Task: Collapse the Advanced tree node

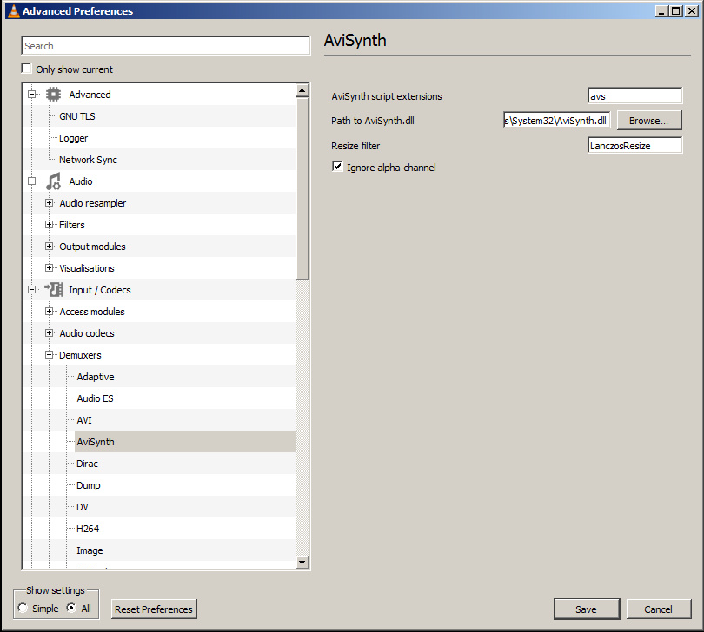Action: [x=31, y=95]
